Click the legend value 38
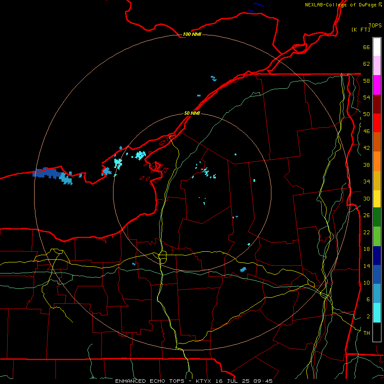This screenshot has height=384, width=384. [x=367, y=165]
